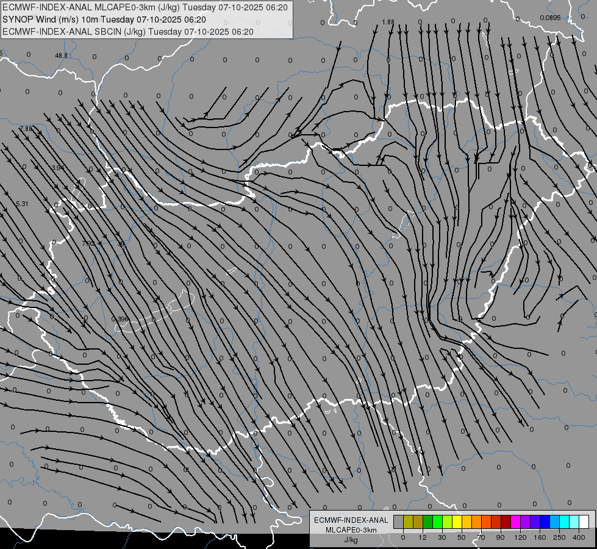Viewport: 597px width, 549px height.
Task: Select the white legend swatch
Action: click(584, 522)
